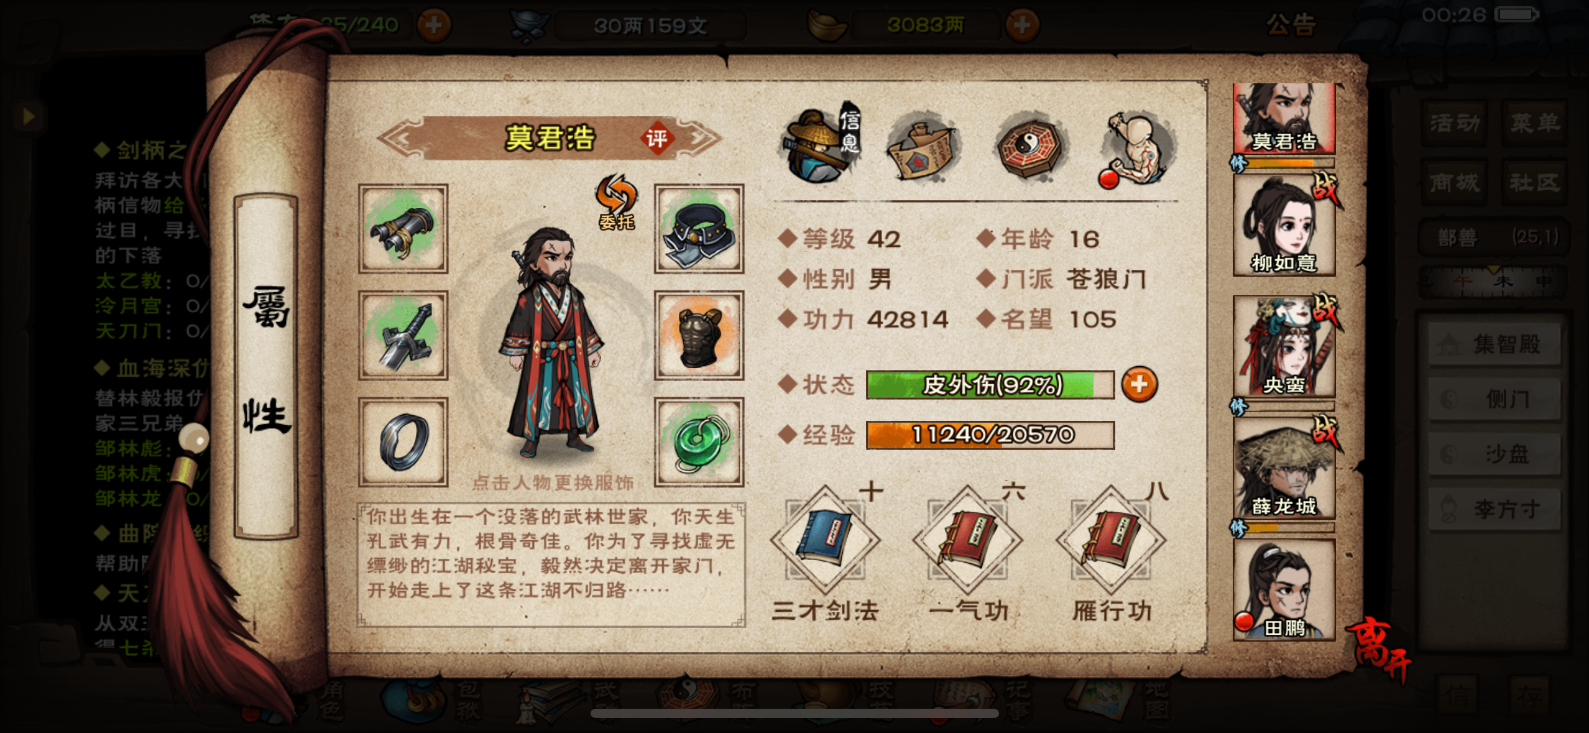Heal status with the plus button
The width and height of the screenshot is (1589, 733).
coord(1139,385)
